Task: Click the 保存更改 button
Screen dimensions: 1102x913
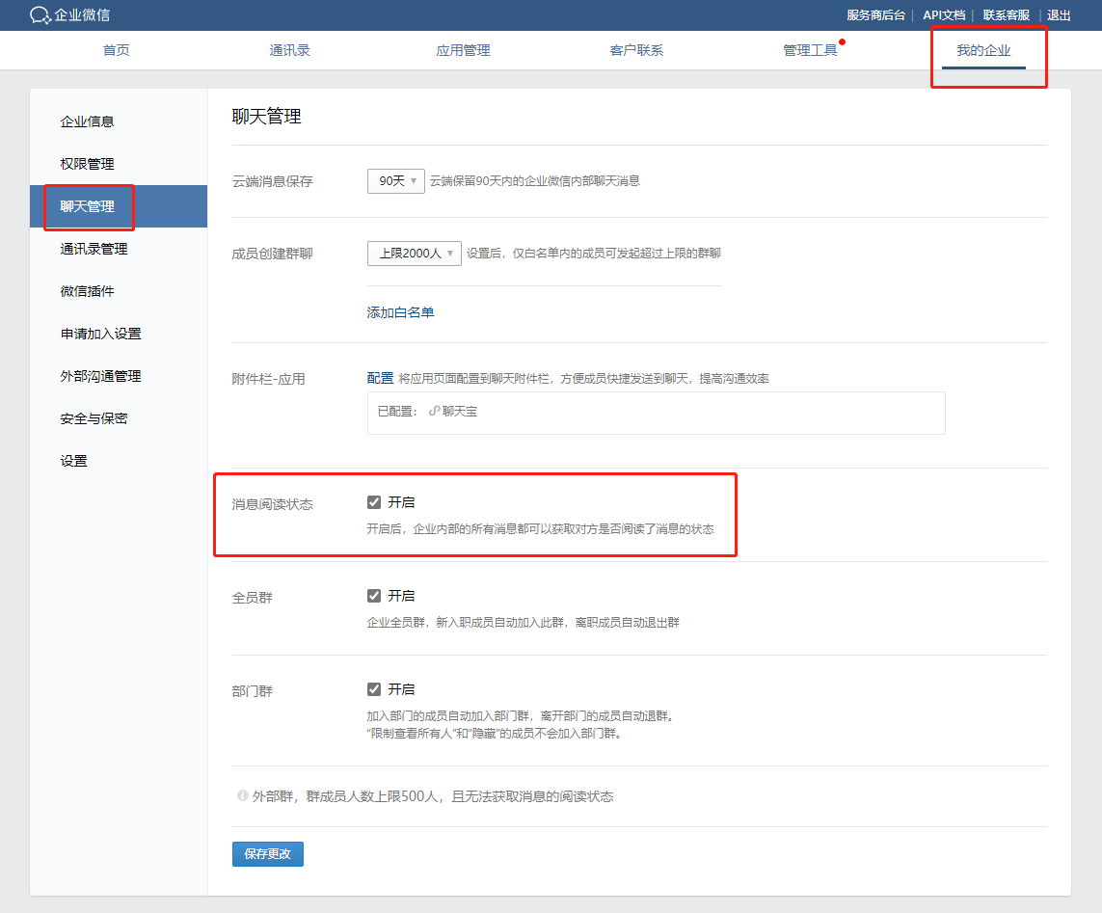Action: [x=267, y=854]
